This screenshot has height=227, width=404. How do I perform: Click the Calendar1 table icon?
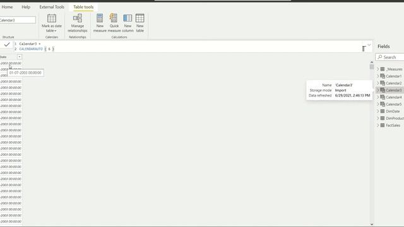[383, 76]
